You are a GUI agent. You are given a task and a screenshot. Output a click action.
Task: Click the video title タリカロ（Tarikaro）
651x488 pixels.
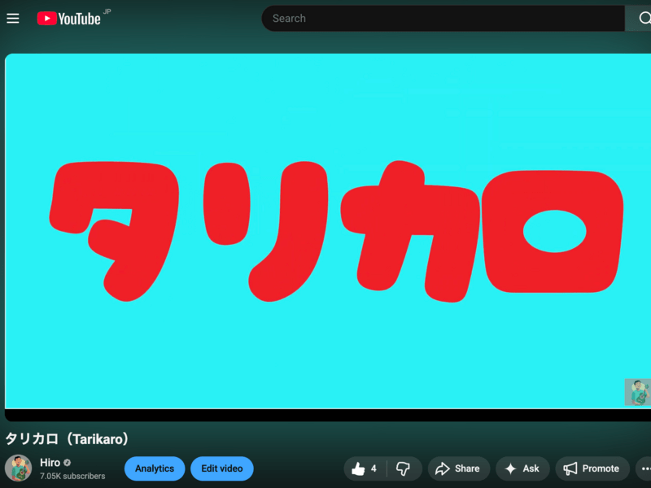click(68, 439)
